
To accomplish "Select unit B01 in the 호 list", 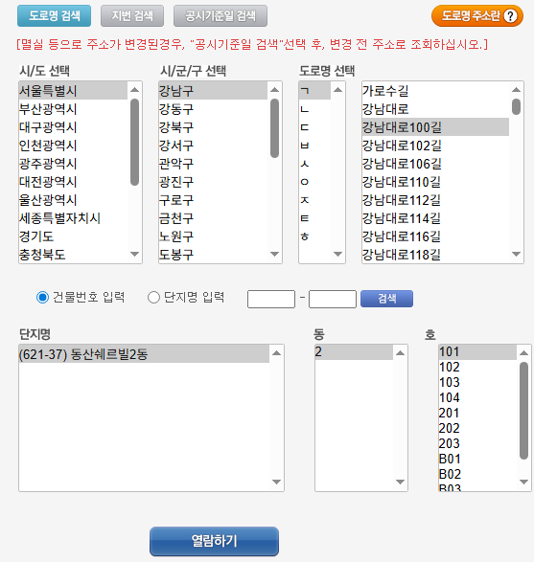I will point(477,459).
